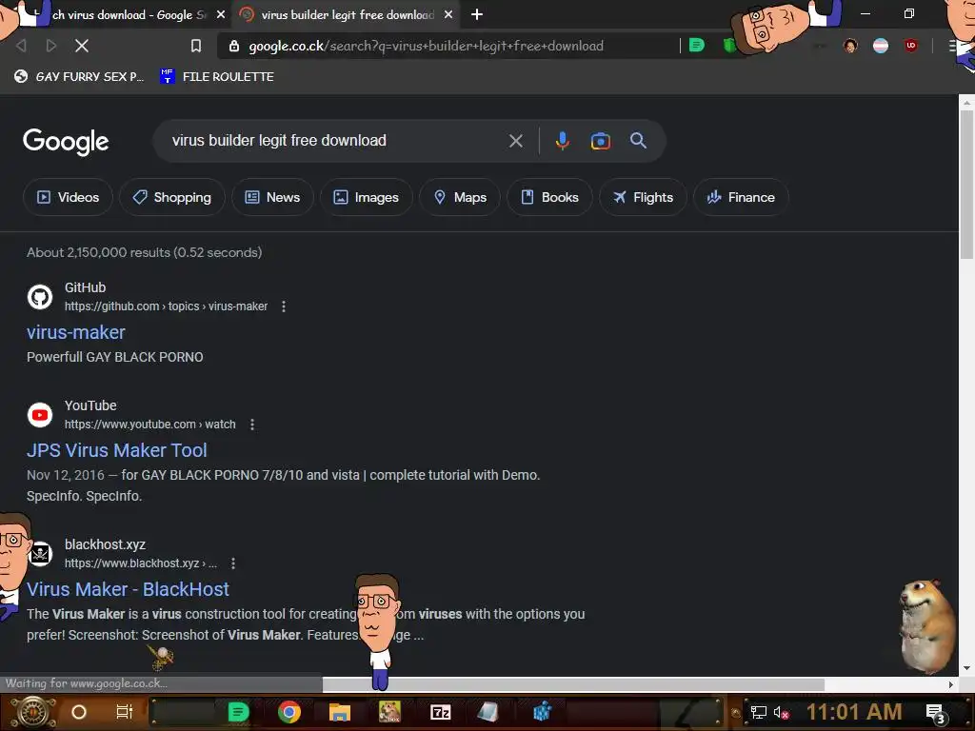Click the github.com topics URL breadcrumb
975x731 pixels.
(x=166, y=306)
